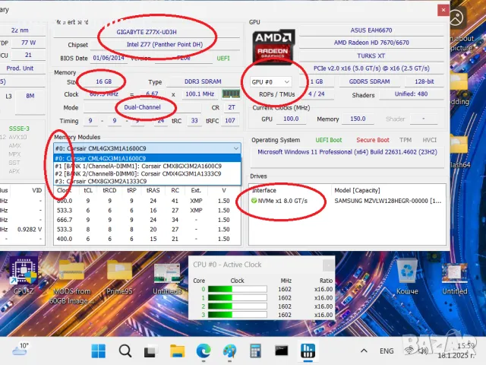
Task: Click the green memory module icon
Action: click(x=231, y=94)
